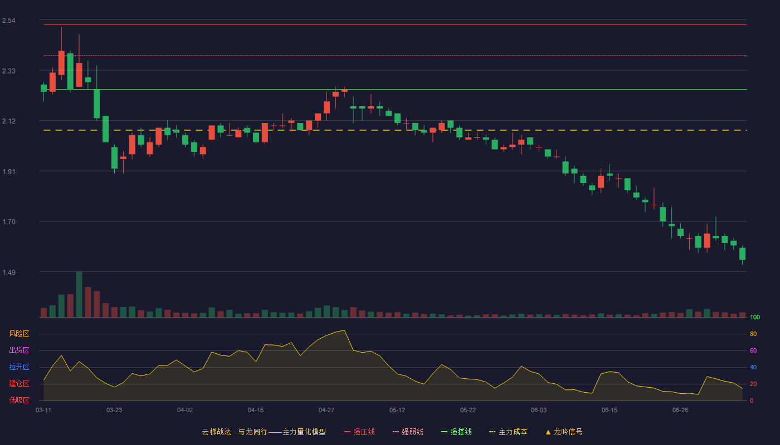Click the 05-22 date label
This screenshot has width=780, height=445.
coord(468,410)
